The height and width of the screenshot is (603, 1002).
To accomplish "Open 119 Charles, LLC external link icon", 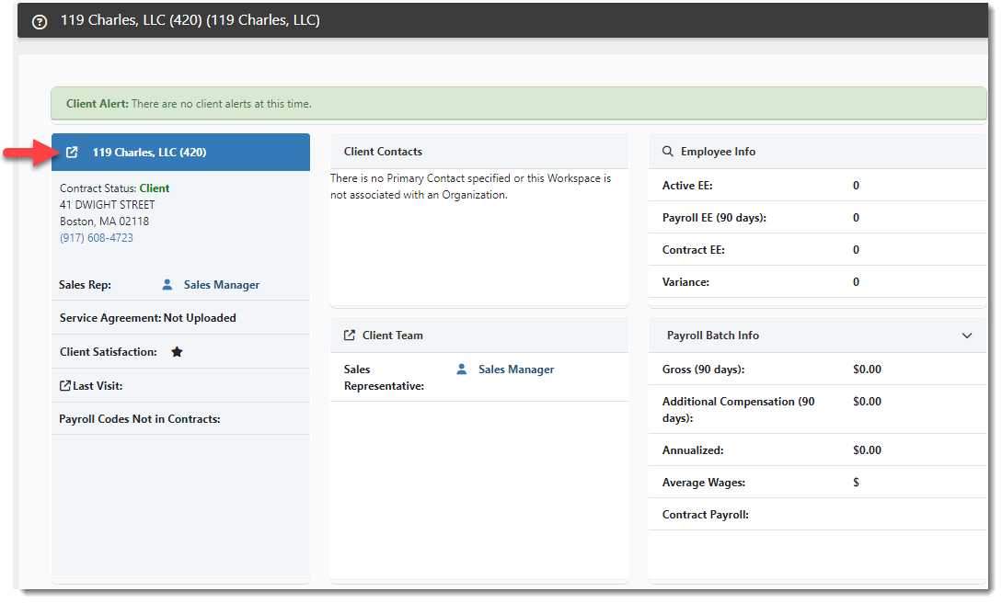I will click(72, 152).
